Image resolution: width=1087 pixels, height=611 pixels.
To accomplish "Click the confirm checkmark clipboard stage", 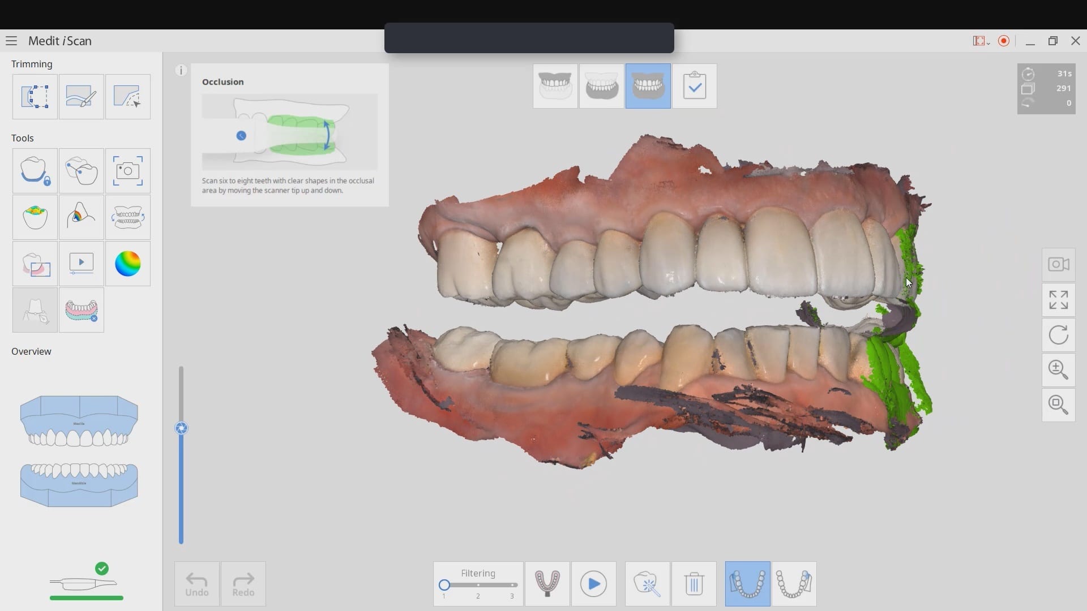I will (x=694, y=86).
